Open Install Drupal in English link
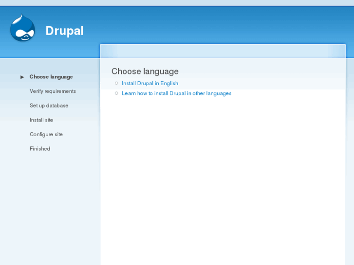 coord(150,83)
